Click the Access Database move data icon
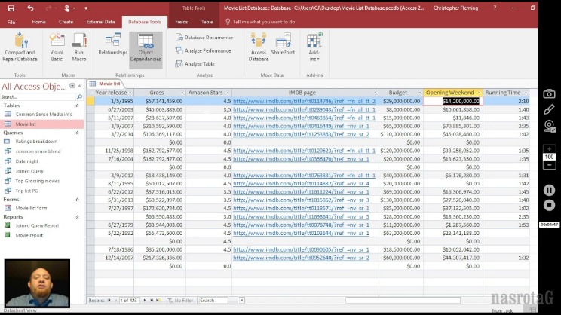Screen dimensions: 561x315 (259, 40)
